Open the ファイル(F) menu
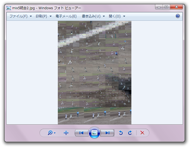The image size is (190, 149). (18, 16)
